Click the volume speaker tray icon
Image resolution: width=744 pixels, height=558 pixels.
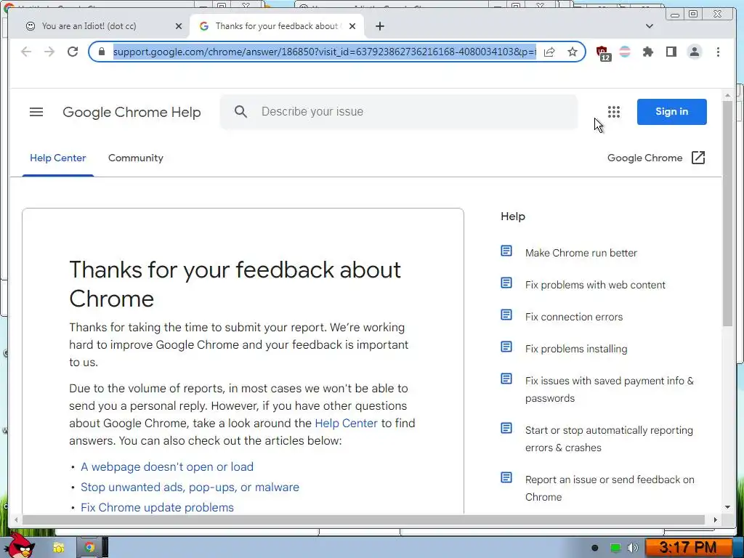pos(633,548)
